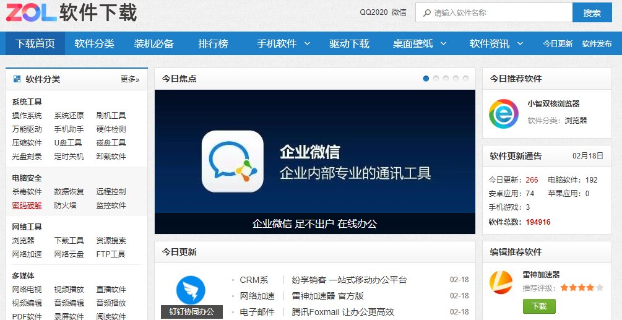
Task: Open the 硬件检测 category link
Action: pyautogui.click(x=111, y=129)
